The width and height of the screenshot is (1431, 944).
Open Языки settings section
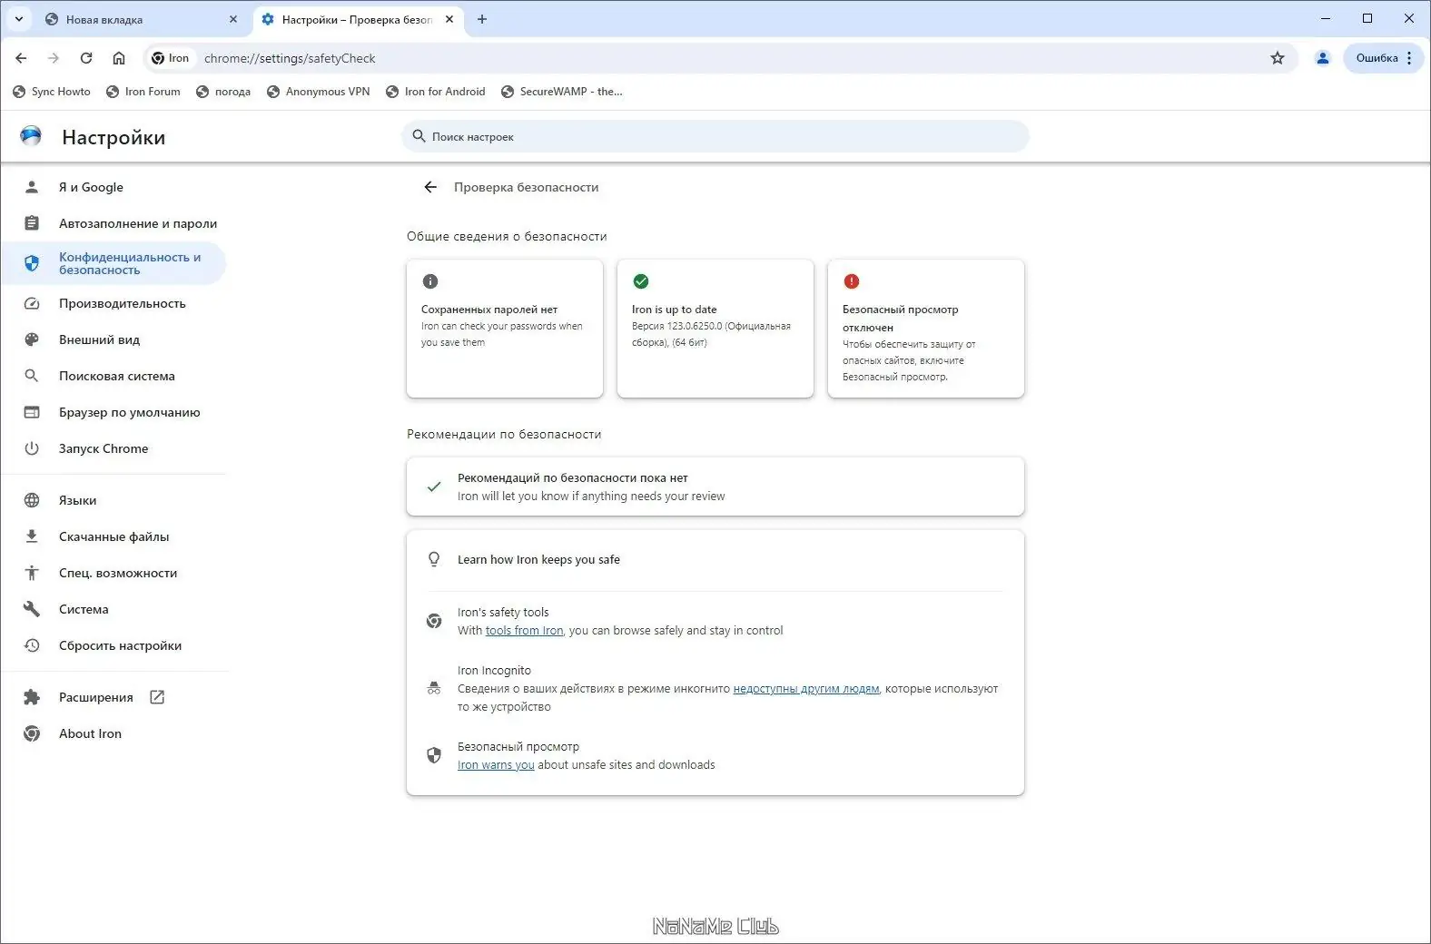pyautogui.click(x=113, y=500)
